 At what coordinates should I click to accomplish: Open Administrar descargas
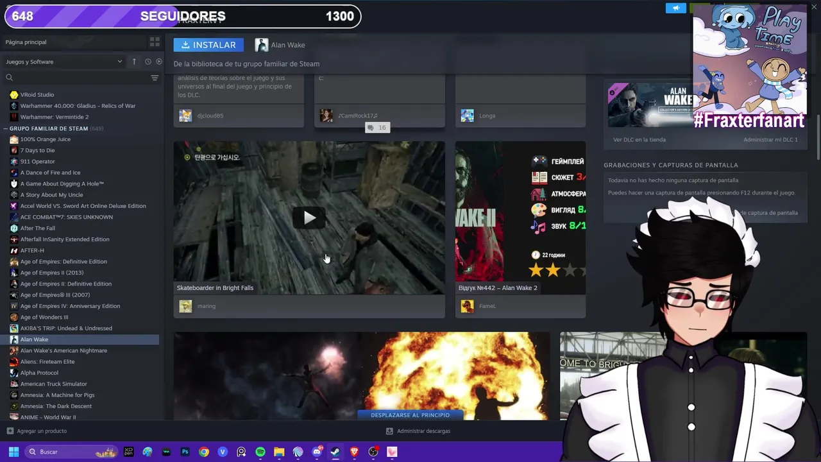pos(418,431)
